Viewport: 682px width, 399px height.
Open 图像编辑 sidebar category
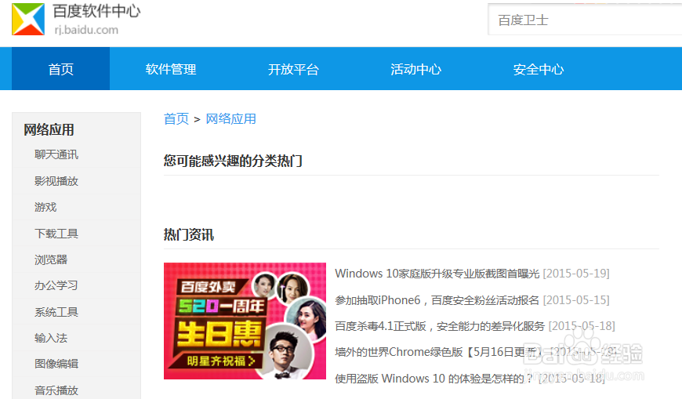coord(56,364)
